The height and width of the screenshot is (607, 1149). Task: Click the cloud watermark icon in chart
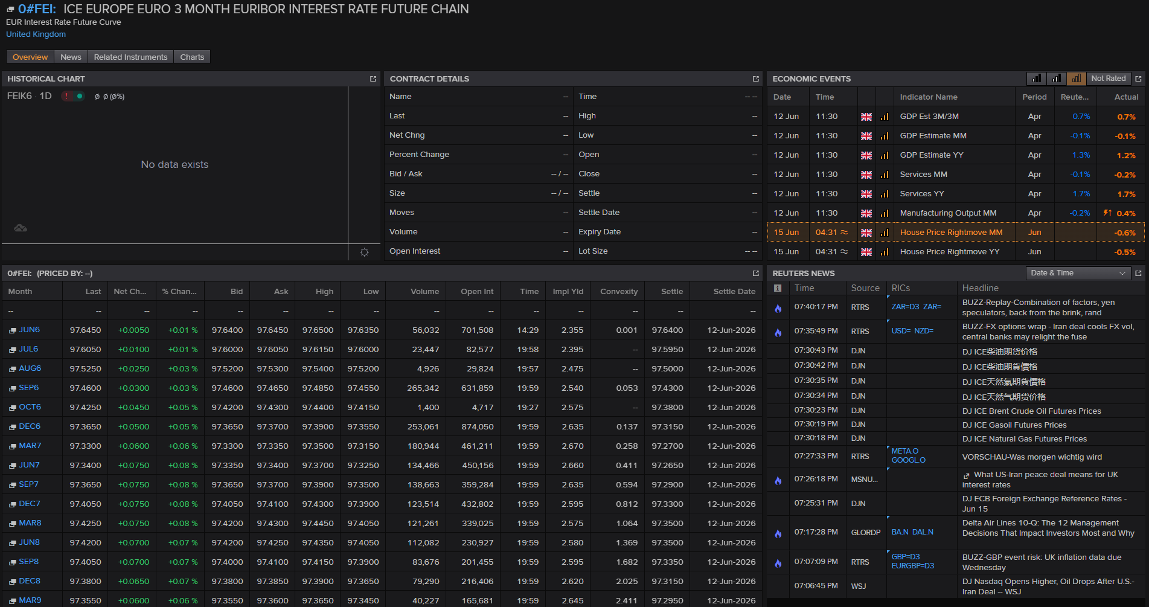(21, 228)
